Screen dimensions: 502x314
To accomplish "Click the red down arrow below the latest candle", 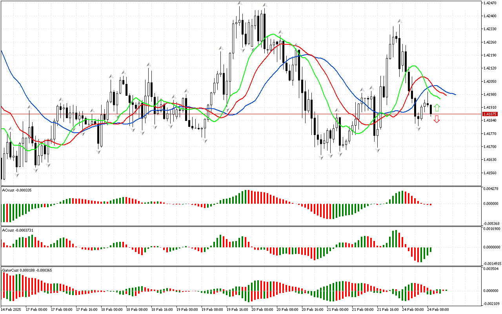I will click(x=437, y=119).
